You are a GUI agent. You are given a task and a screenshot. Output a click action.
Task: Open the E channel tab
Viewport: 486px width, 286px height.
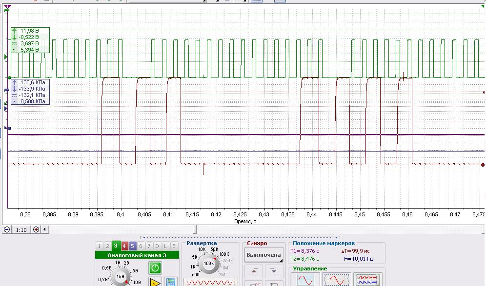click(x=174, y=246)
